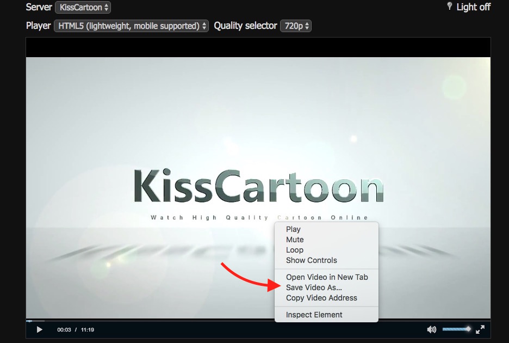Adjust the volume slider
Image resolution: width=509 pixels, height=343 pixels.
pyautogui.click(x=456, y=329)
